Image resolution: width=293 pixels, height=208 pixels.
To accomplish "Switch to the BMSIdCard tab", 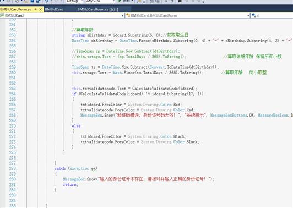I will 54,9.
